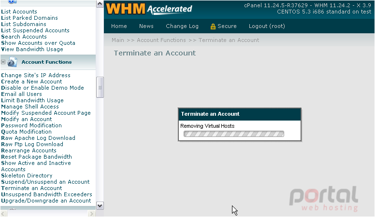Open Unsuspend Bandwidth Exceeders
375x217 pixels.
tap(47, 194)
